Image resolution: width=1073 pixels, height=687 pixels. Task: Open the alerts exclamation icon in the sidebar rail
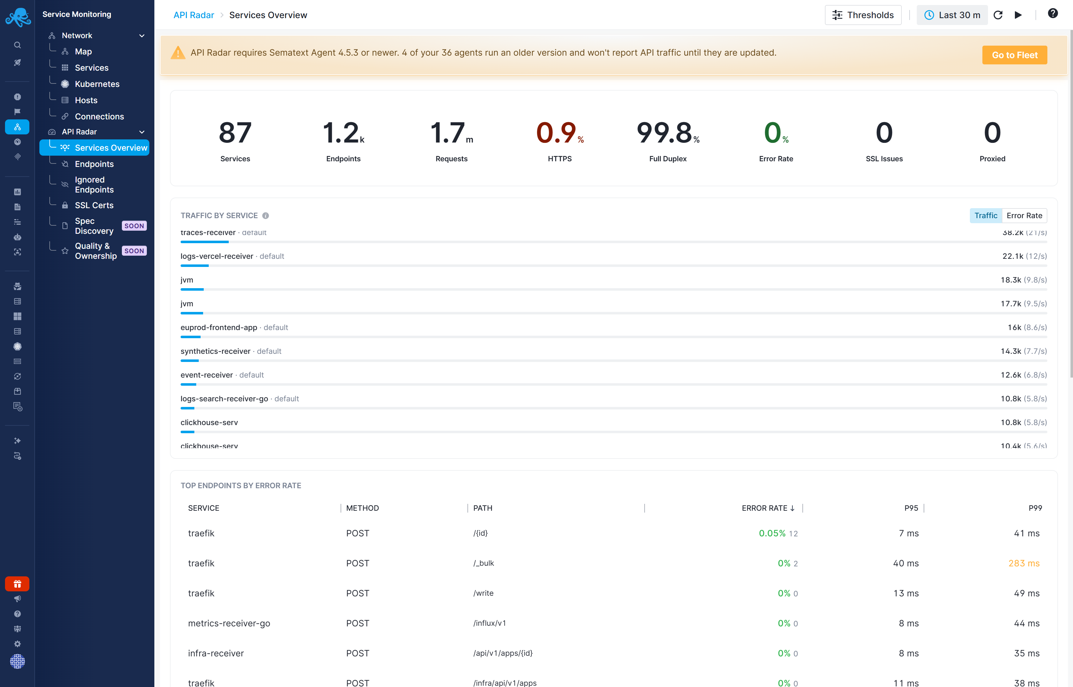(17, 97)
